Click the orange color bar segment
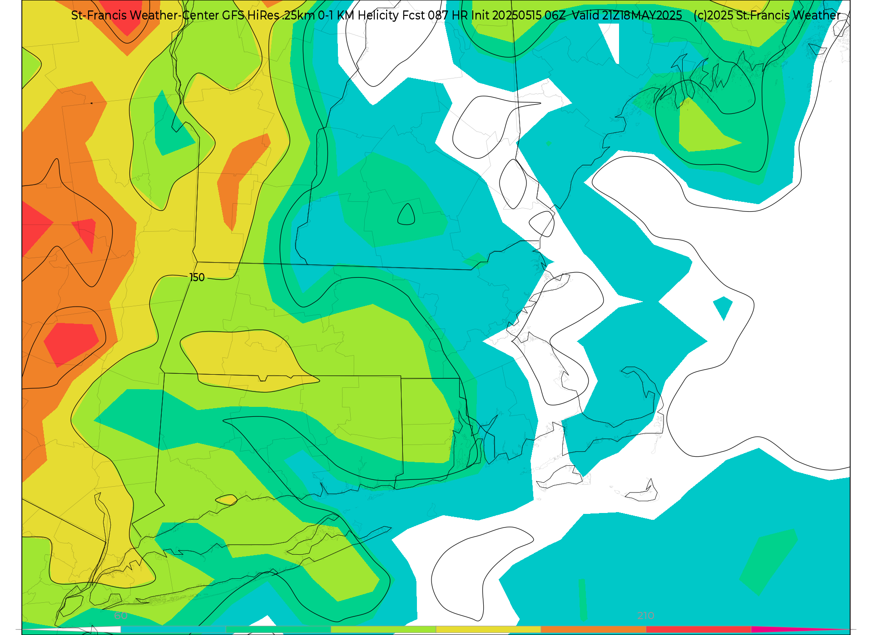This screenshot has width=872, height=635. click(x=593, y=630)
